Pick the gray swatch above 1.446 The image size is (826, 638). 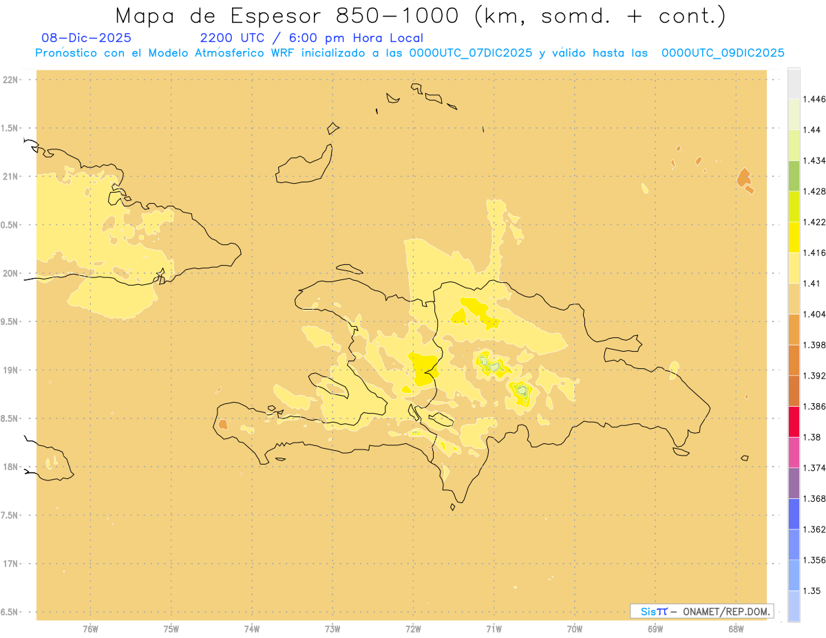[x=794, y=84]
